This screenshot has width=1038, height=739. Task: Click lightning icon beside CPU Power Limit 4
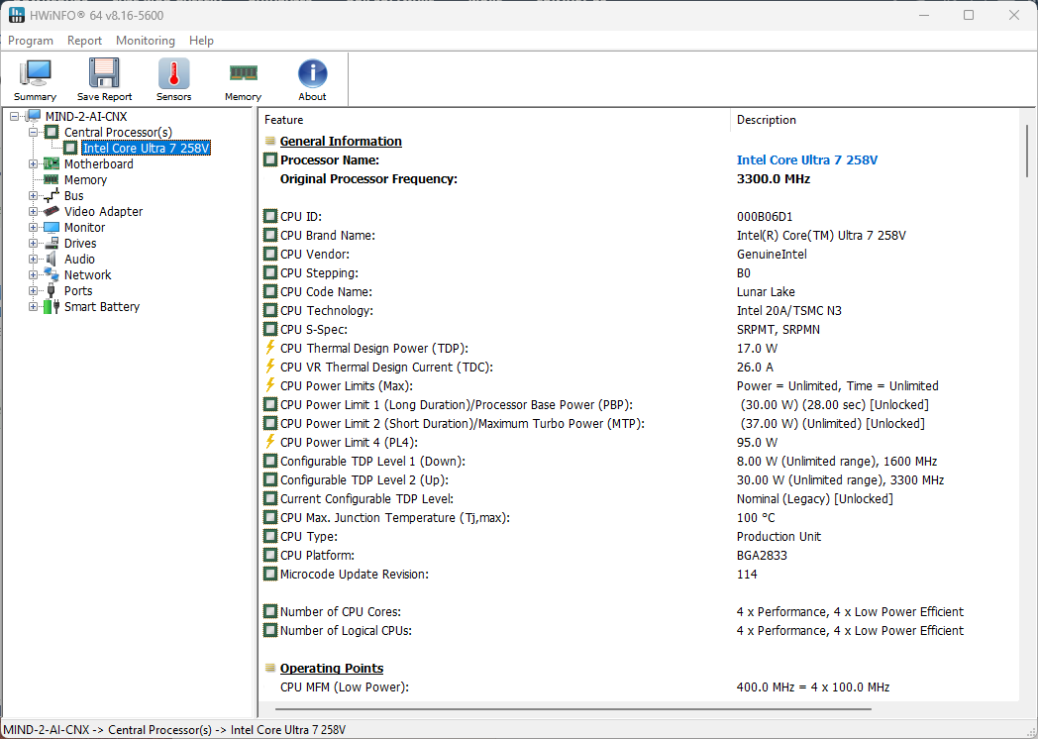click(269, 442)
